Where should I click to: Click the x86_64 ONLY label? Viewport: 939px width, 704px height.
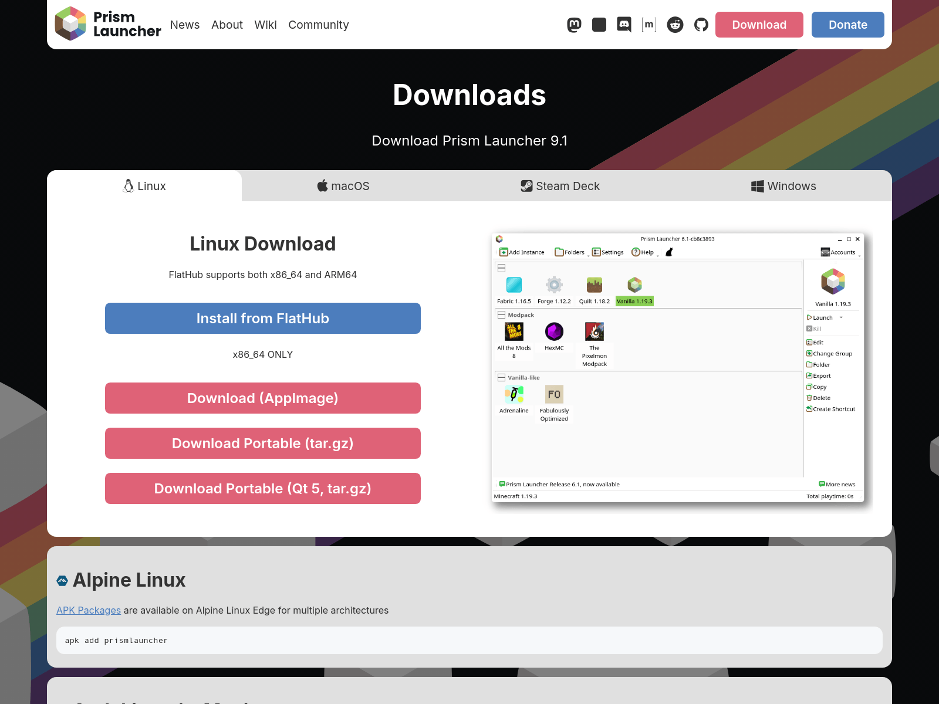click(263, 354)
